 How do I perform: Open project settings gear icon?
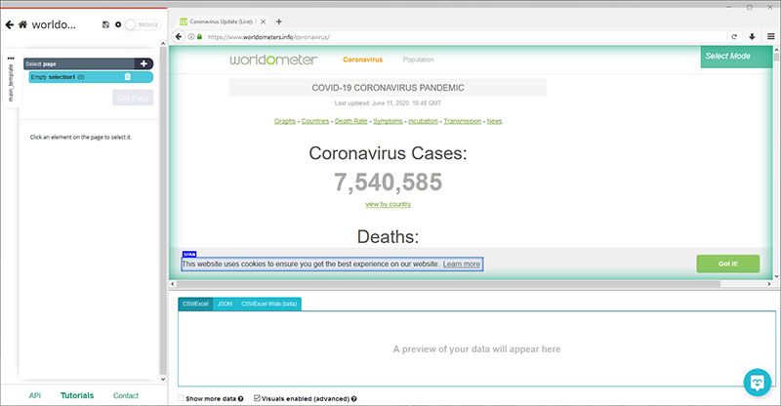pos(118,24)
